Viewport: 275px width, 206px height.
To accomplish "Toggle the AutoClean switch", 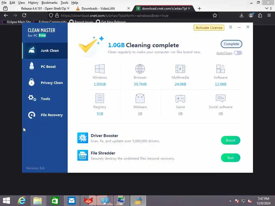I will tap(238, 53).
